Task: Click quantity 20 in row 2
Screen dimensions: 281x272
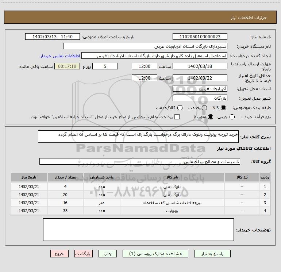Action: [x=65, y=195]
